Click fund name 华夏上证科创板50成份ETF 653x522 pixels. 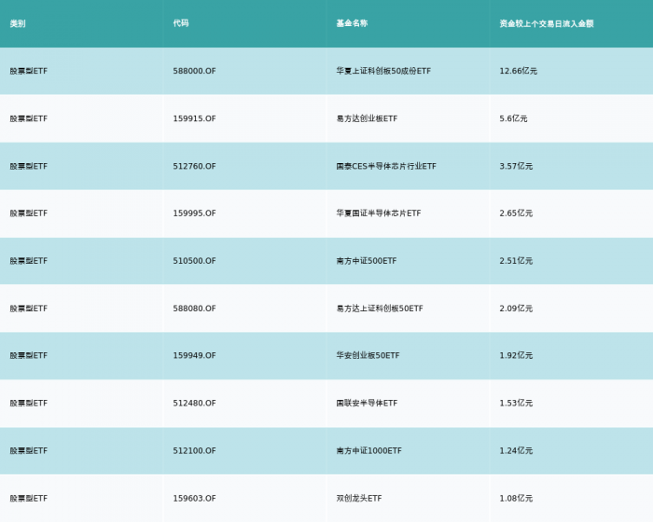coord(383,71)
